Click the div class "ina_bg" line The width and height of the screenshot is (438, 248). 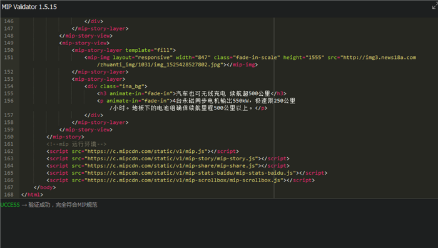click(116, 86)
